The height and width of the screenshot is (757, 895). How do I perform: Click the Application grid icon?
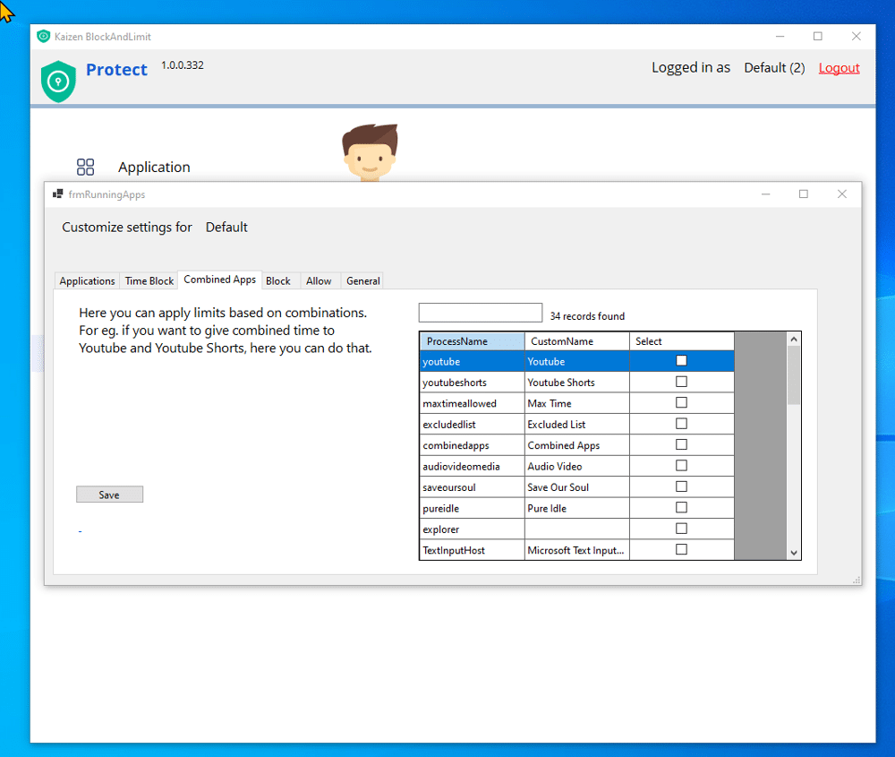(x=86, y=167)
